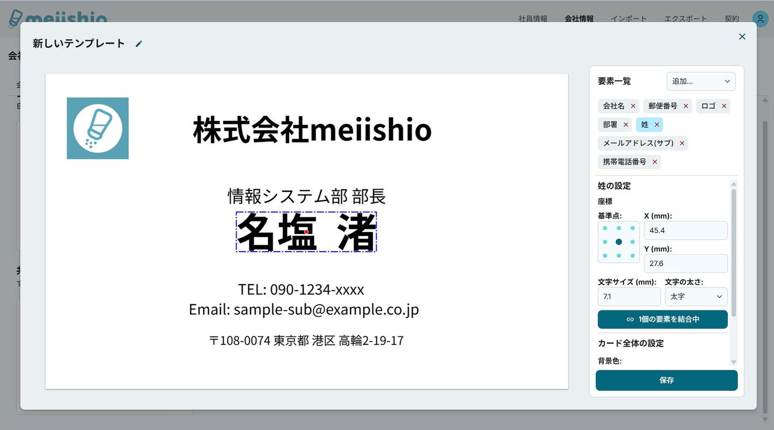The width and height of the screenshot is (774, 430).
Task: Click the 保存 button
Action: (x=666, y=380)
